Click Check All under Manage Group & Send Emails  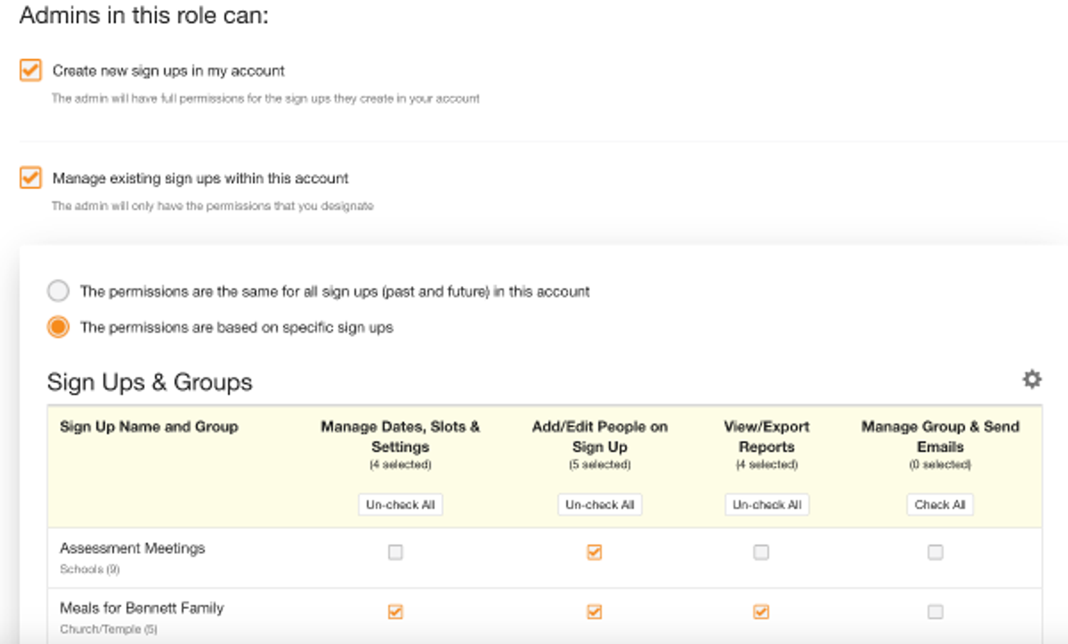940,504
